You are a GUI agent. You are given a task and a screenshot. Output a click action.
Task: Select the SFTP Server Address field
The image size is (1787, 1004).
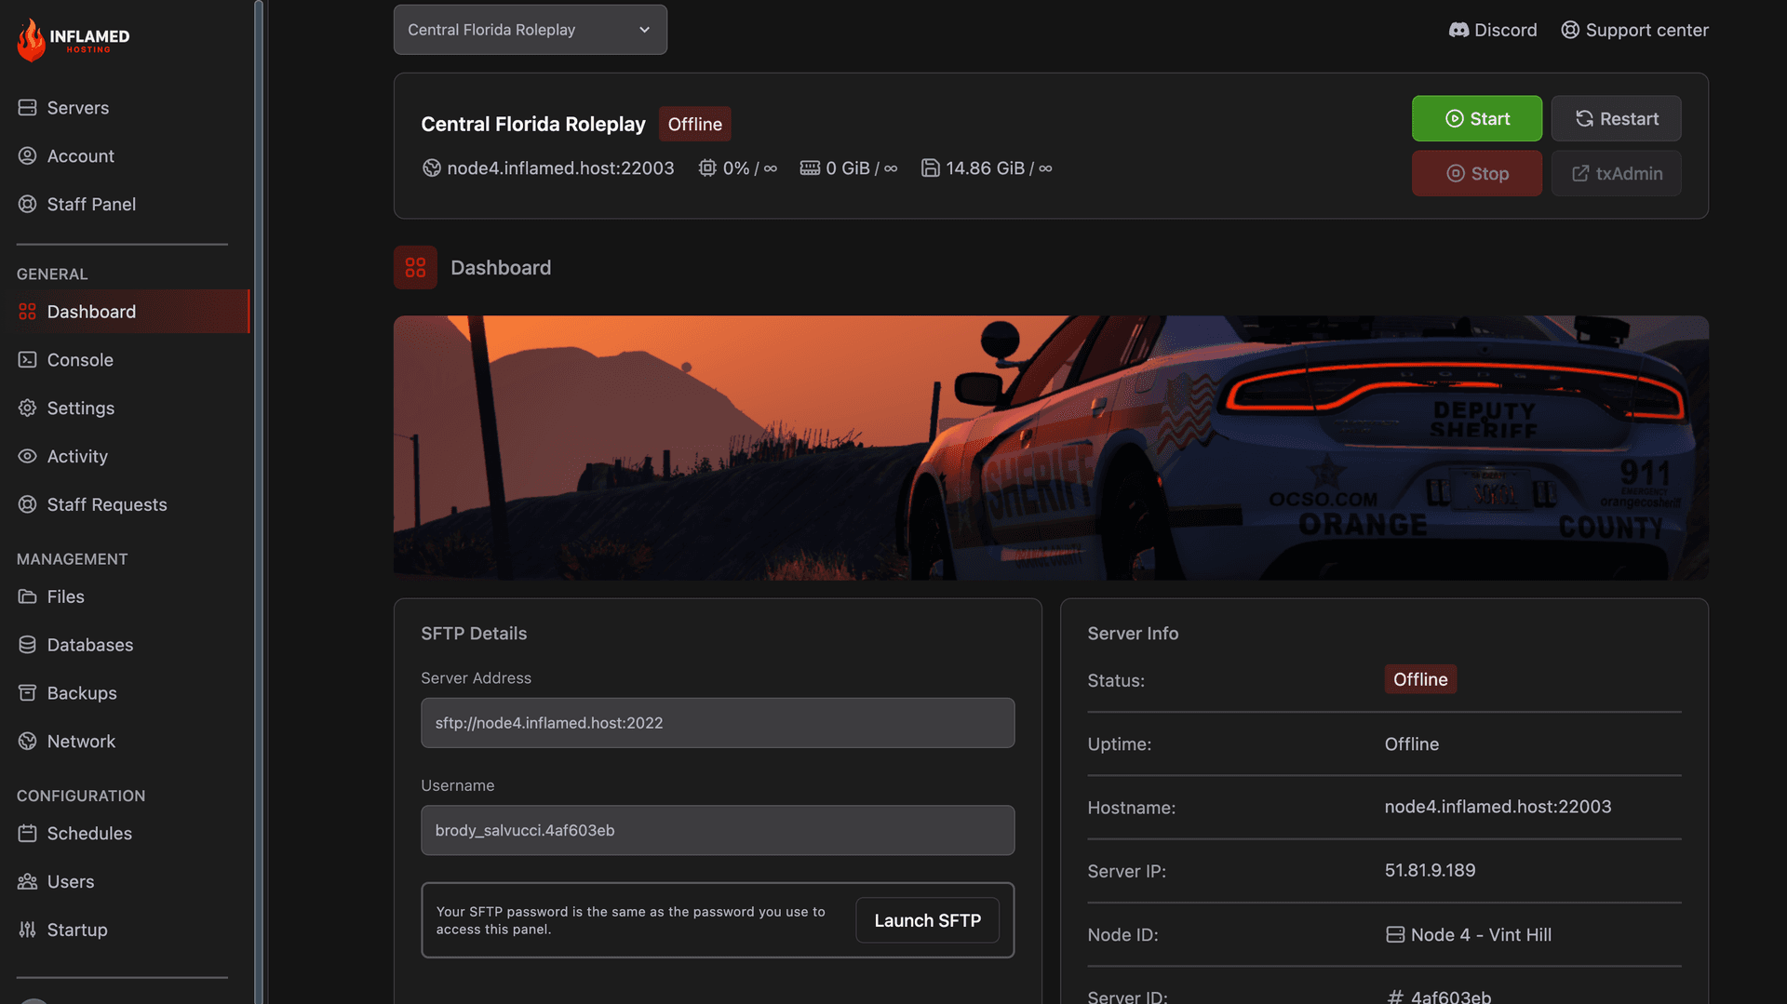pos(717,722)
